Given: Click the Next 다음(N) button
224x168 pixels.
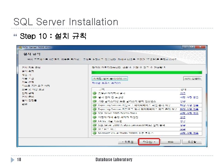Looking at the screenshot, I should coord(149,142).
